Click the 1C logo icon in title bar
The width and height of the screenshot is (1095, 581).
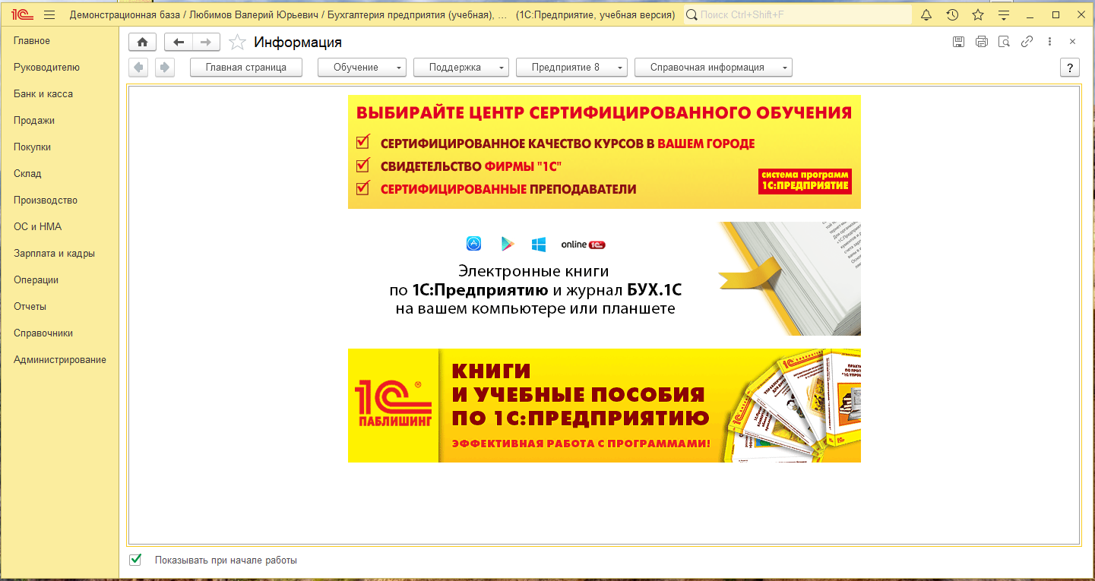[x=21, y=15]
